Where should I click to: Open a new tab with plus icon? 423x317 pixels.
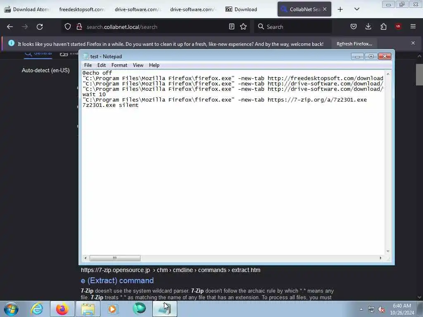point(340,9)
